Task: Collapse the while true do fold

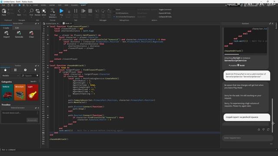Action: tap(48, 68)
